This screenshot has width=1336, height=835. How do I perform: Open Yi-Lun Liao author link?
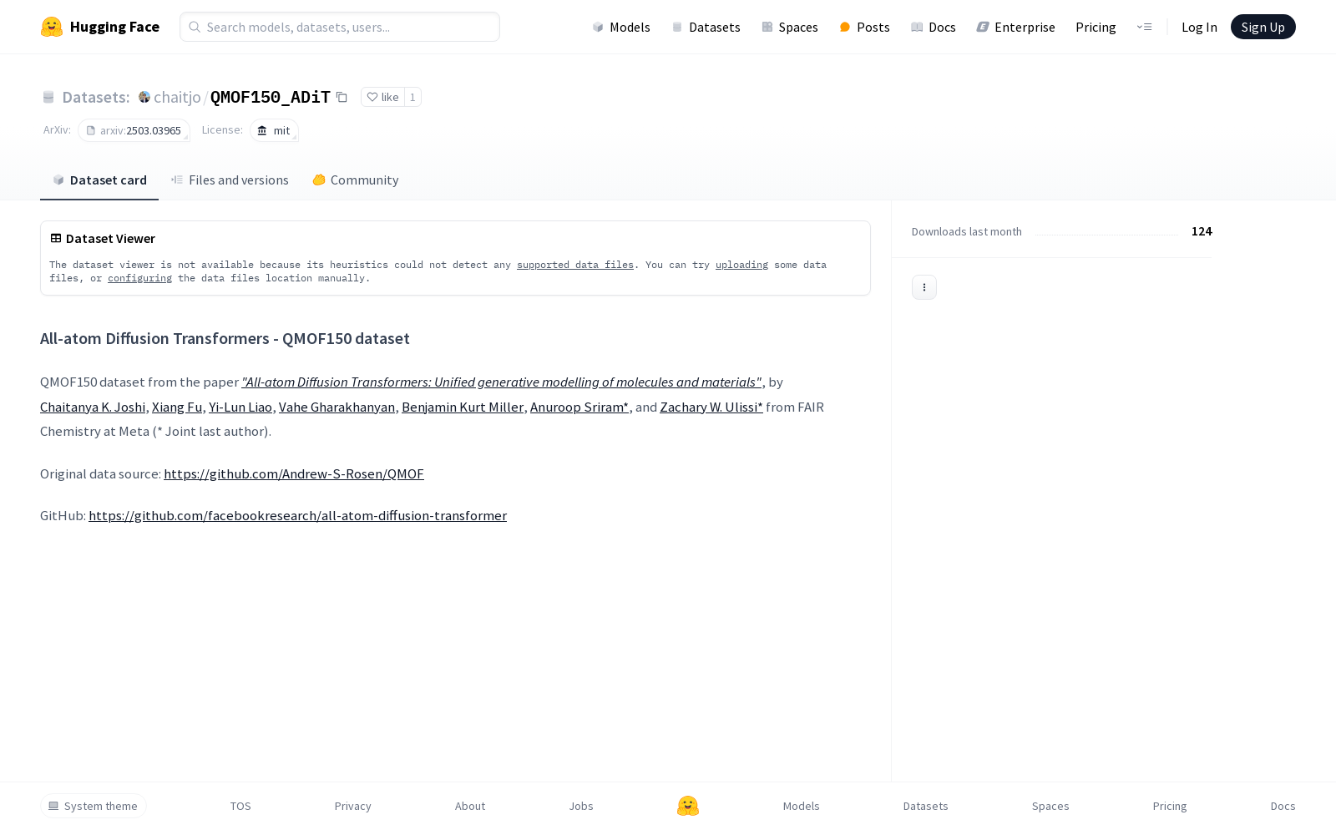pos(240,407)
